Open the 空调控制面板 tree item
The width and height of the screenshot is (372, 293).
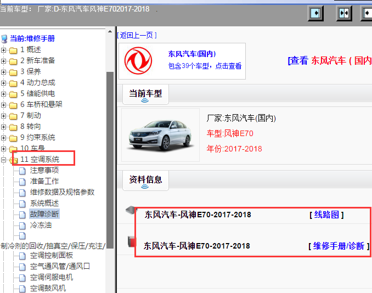52,255
